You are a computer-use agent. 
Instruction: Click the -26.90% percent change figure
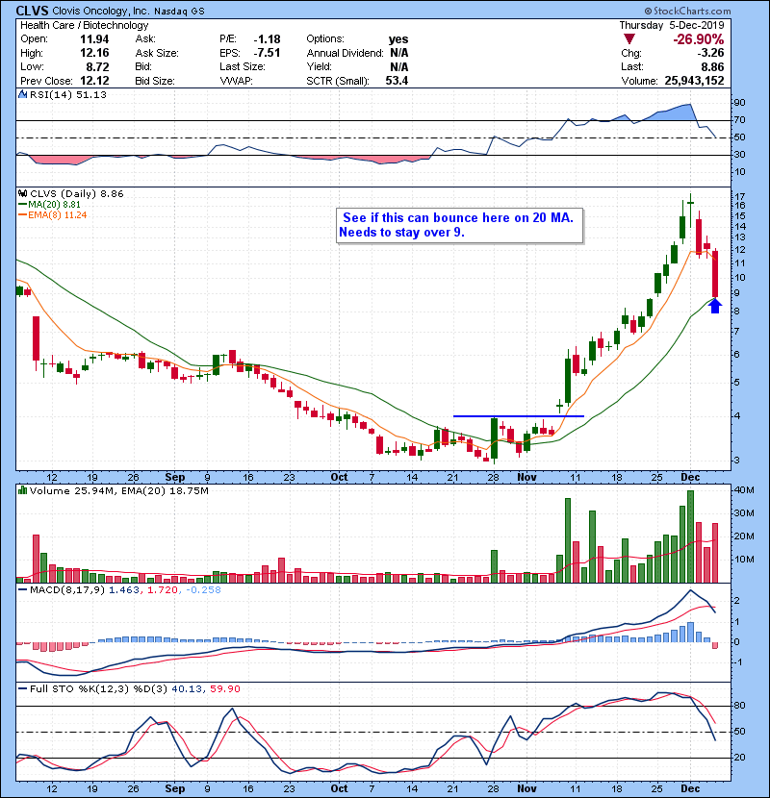pyautogui.click(x=698, y=39)
